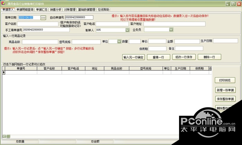The height and width of the screenshot is (145, 242).
Task: Focus the 型号规格 input field
Action: (x=86, y=42)
